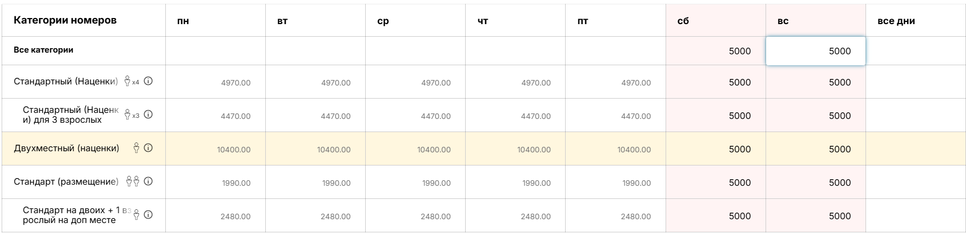The image size is (966, 234).
Task: Click two-guest icon in Стандарт (размещение) row
Action: pyautogui.click(x=133, y=181)
